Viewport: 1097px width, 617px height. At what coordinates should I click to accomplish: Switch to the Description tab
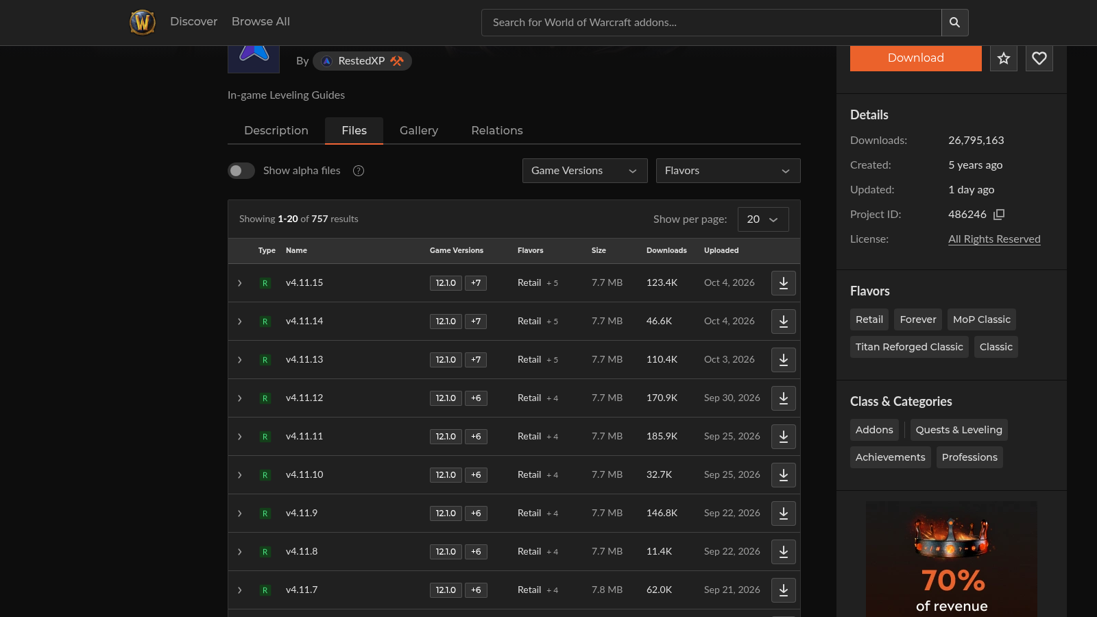pos(276,131)
